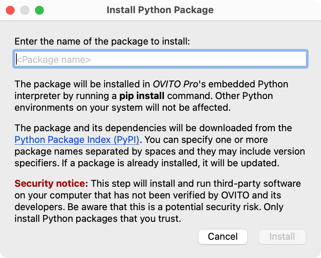Screen dimensions: 321x258
Task: Click the "Install Python Package" window title
Action: 160,10
